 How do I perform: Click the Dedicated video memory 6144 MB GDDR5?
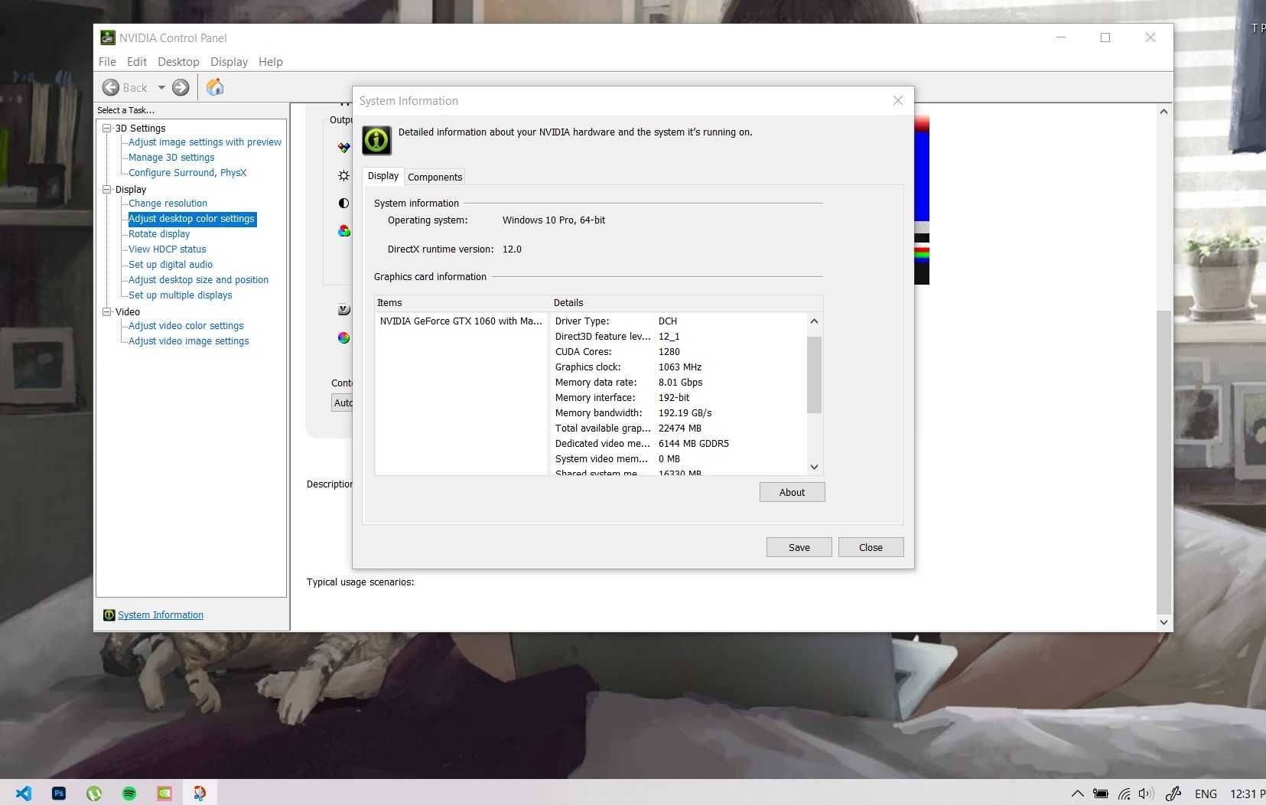pyautogui.click(x=693, y=444)
